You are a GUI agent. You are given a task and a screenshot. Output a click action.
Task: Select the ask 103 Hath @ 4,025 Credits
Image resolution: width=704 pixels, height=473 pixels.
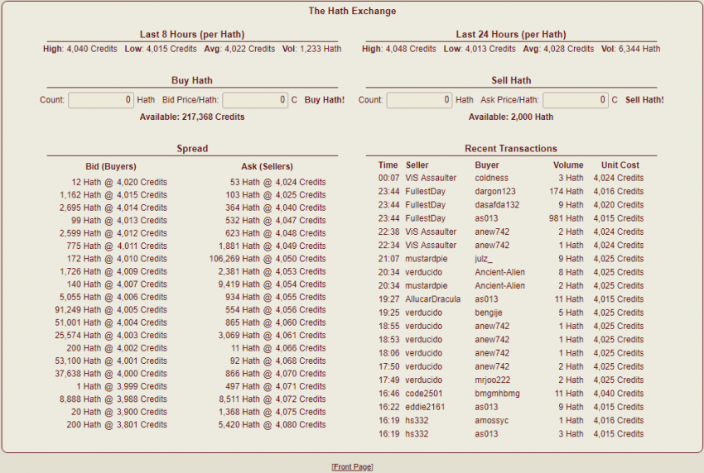tap(276, 195)
